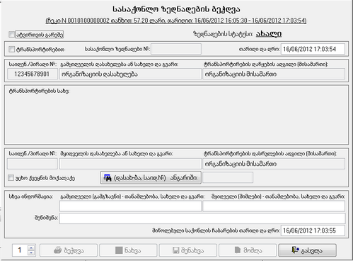The width and height of the screenshot is (353, 261).
Task: Click the binoculars search icon for buyer lookup
Action: (108, 177)
